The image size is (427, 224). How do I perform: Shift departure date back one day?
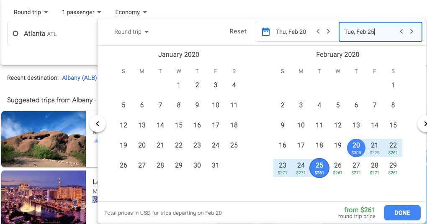pos(318,32)
